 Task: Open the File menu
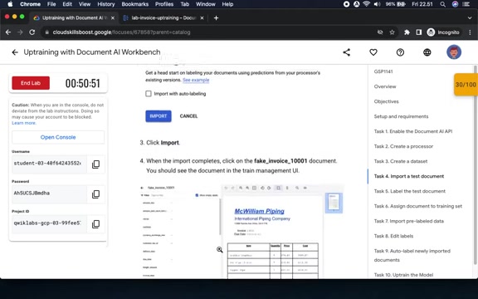pos(51,4)
